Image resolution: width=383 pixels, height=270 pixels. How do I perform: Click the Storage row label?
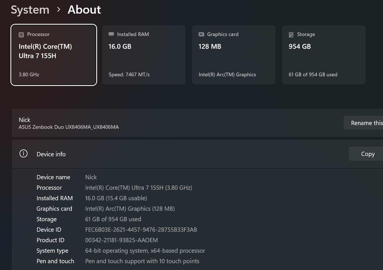pos(46,219)
